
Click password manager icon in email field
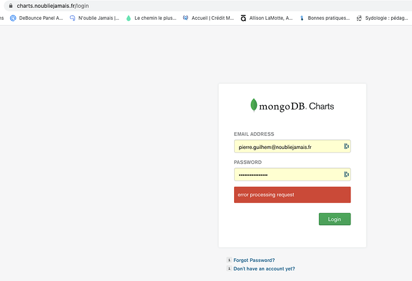[346, 146]
